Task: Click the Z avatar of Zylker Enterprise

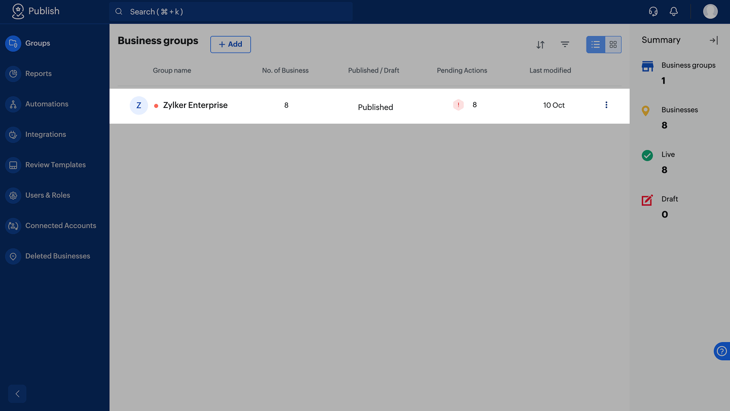Action: 139,105
